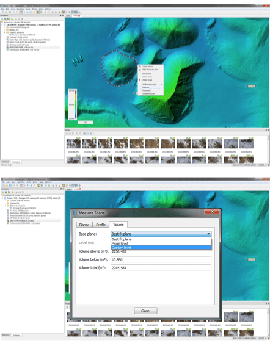Expand the Cameras folder in context-menu window tree
Viewport: 270px width, 346px height.
click(5, 27)
